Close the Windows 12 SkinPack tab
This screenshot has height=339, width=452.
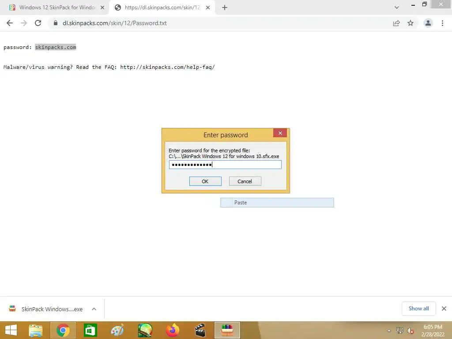pyautogui.click(x=102, y=8)
